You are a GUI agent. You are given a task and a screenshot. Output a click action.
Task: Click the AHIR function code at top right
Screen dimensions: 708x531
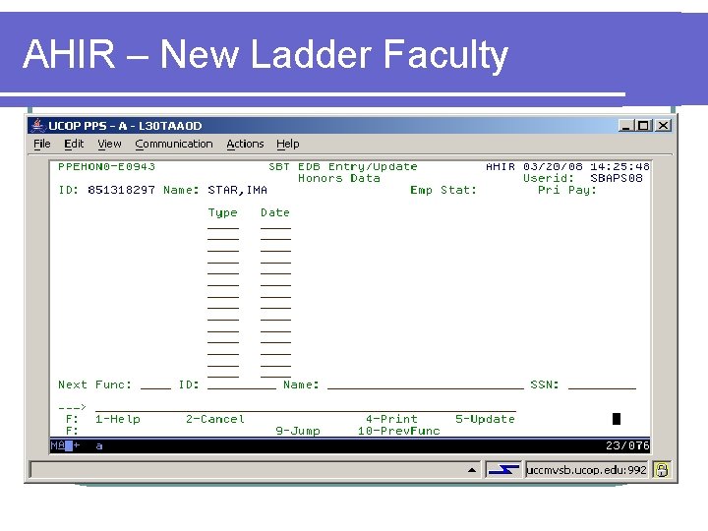point(501,166)
